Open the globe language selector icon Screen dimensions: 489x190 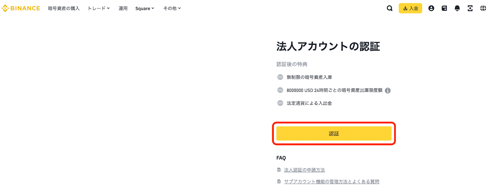click(x=483, y=8)
